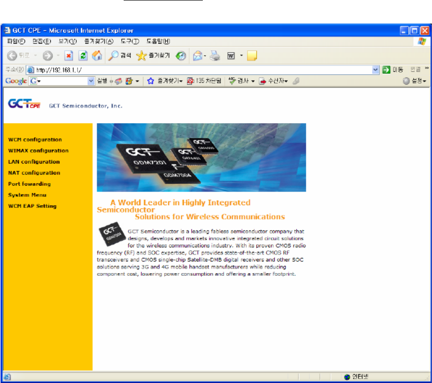The height and width of the screenshot is (383, 432).
Task: Print page with printer icon
Action: pyautogui.click(x=215, y=56)
